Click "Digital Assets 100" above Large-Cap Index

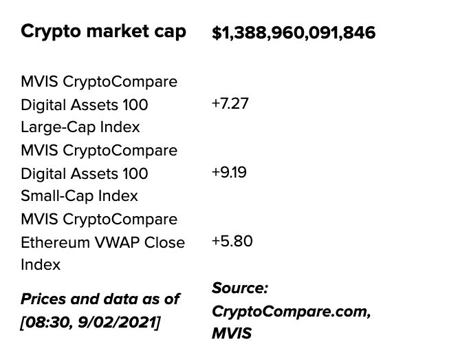pos(85,105)
